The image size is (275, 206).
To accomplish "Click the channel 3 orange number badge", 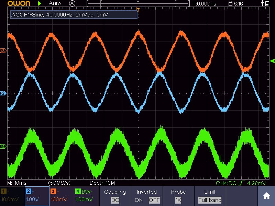I will click(53, 191).
